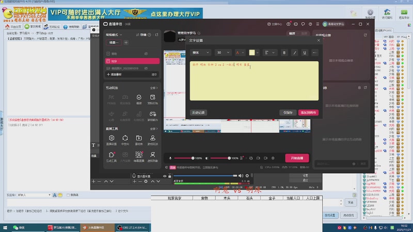Open the game controller interaction icon
This screenshot has width=413, height=232.
152,116
